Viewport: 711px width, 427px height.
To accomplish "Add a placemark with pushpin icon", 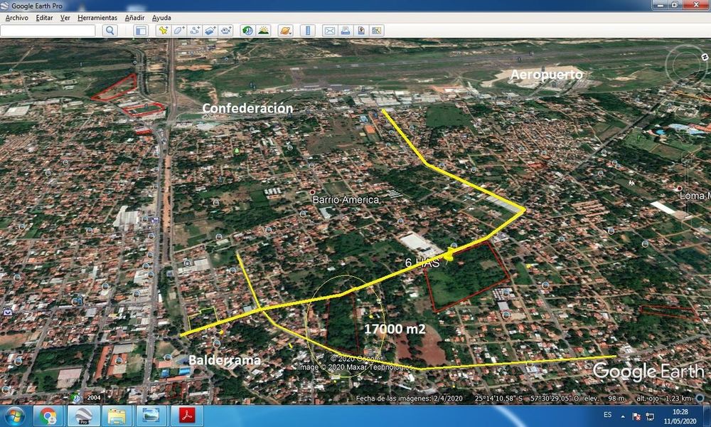I will pyautogui.click(x=163, y=31).
